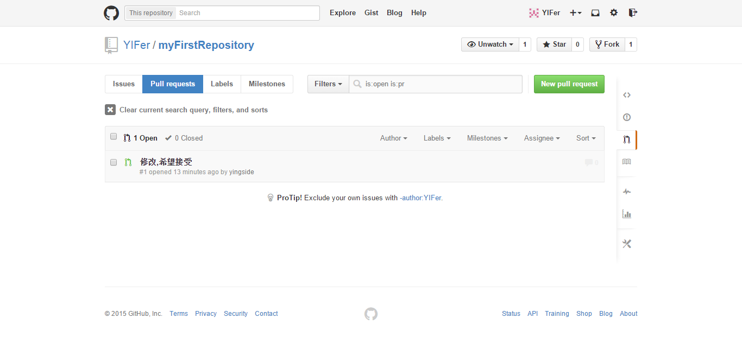Image resolution: width=742 pixels, height=362 pixels.
Task: Open Gist in the top navigation
Action: coord(372,13)
